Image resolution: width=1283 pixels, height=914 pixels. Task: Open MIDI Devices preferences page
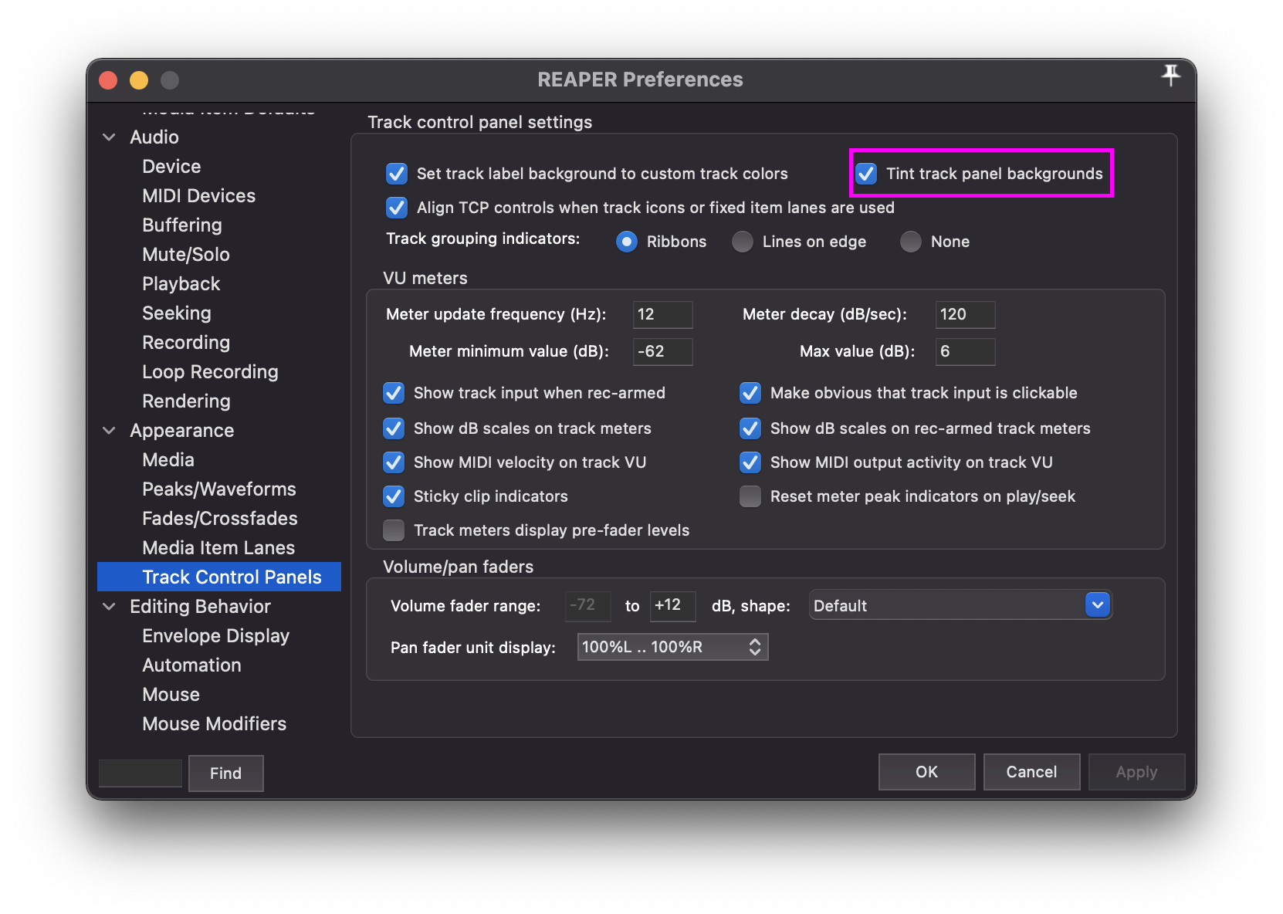pos(198,196)
